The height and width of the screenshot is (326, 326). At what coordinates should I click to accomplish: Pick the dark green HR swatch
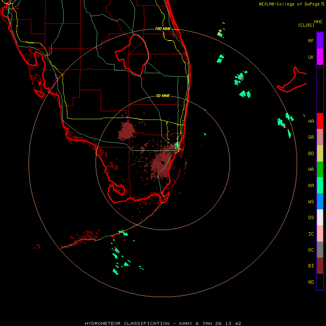[320, 170]
